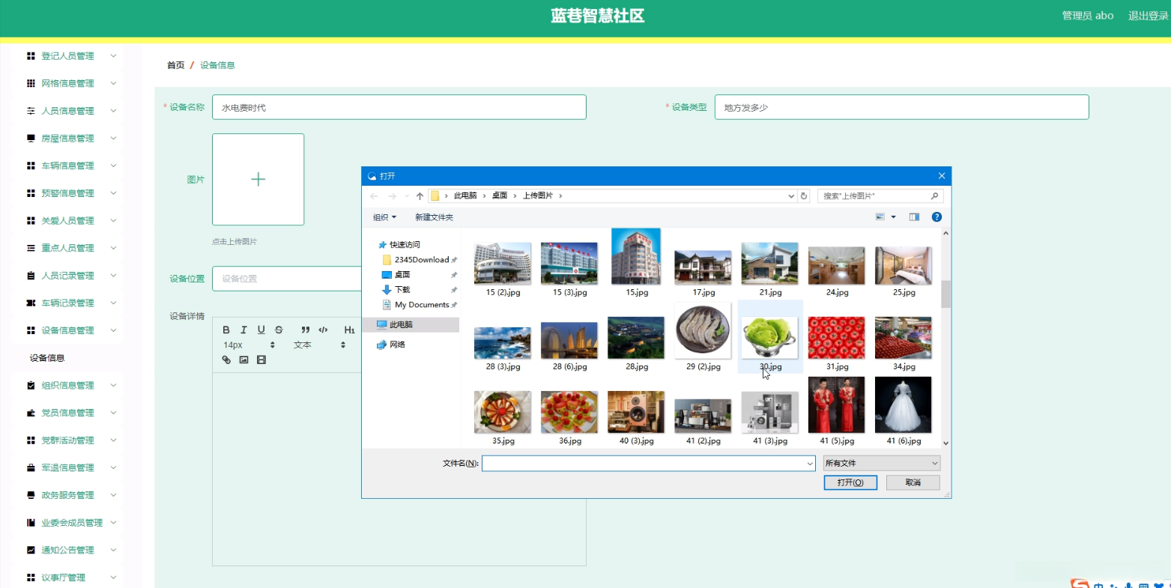Toggle italic in the editor toolbar
1171x588 pixels.
[x=243, y=330]
